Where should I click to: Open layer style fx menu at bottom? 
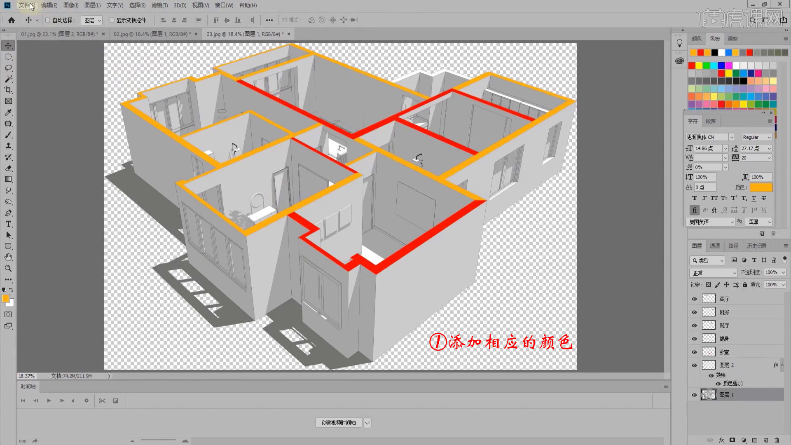(721, 440)
